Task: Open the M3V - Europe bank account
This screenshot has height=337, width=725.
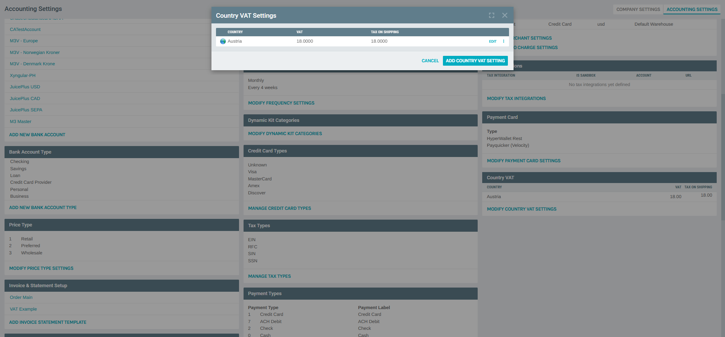Action: [x=24, y=41]
